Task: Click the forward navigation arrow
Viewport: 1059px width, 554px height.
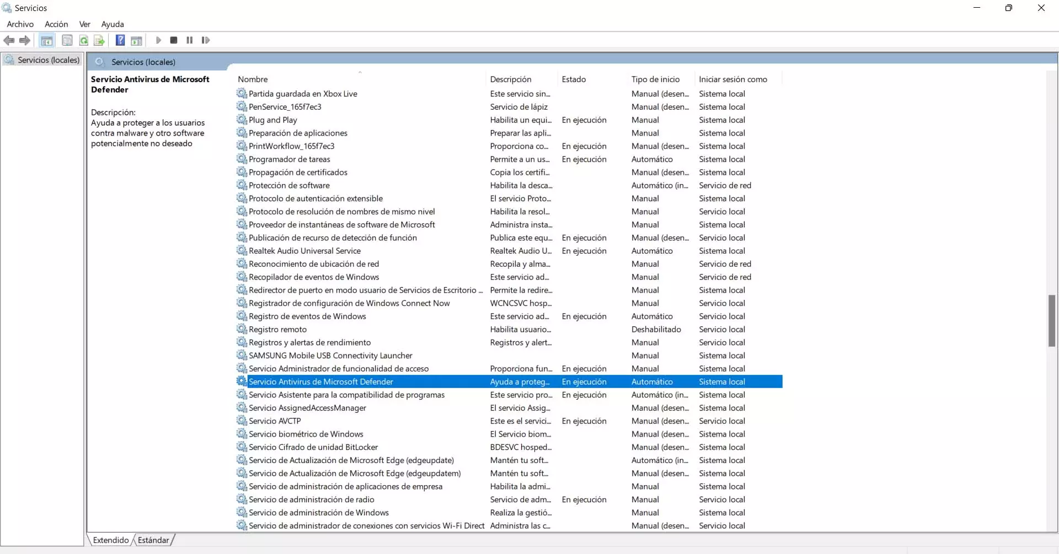Action: coord(24,40)
